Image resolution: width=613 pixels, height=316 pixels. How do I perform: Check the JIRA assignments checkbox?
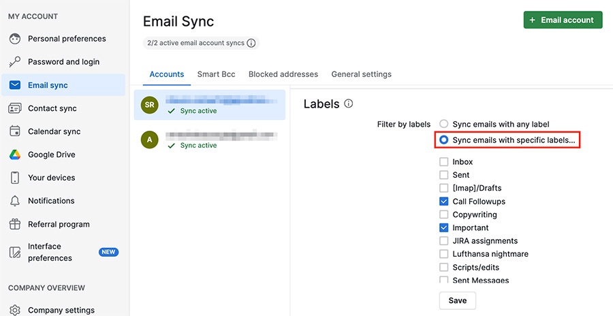tap(443, 241)
